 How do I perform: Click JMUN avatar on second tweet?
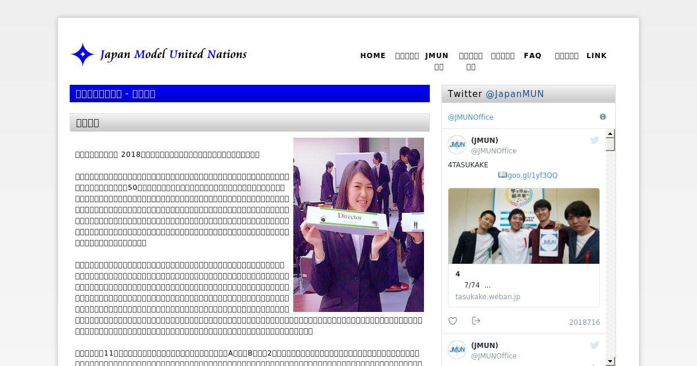457,350
